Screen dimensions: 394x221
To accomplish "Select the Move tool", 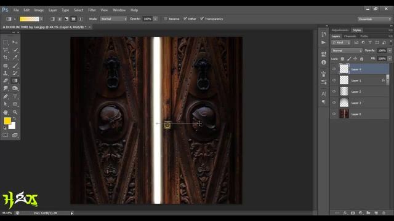I will point(15,42).
